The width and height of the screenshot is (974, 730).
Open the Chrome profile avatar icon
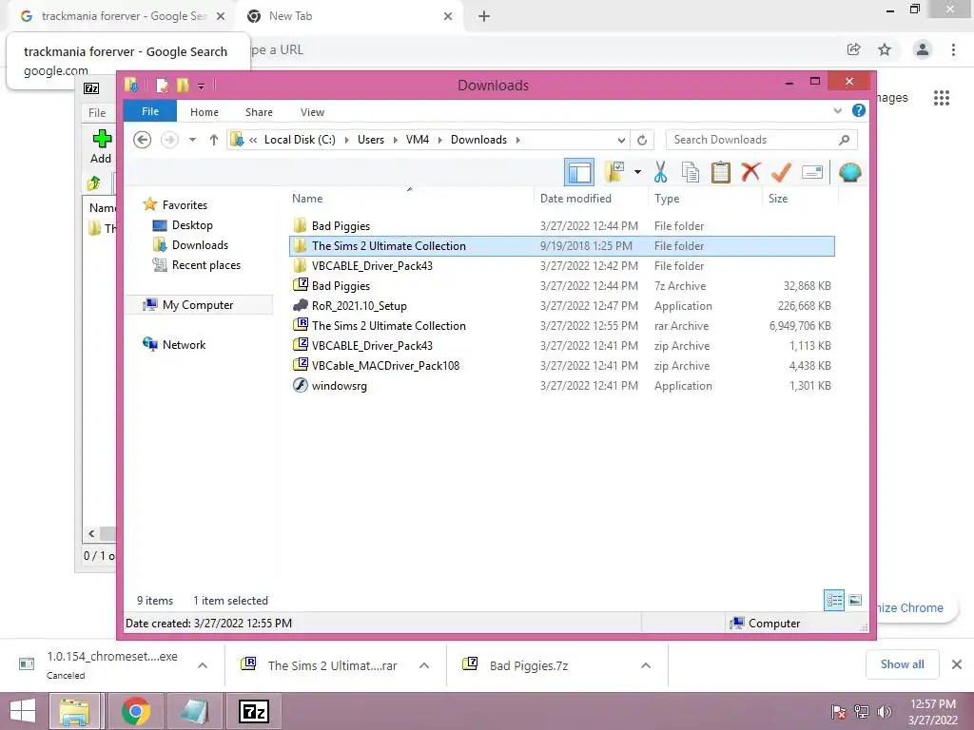pyautogui.click(x=923, y=49)
